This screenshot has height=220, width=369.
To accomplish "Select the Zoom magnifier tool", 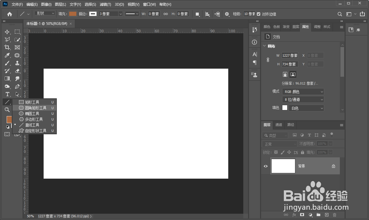I will (x=7, y=110).
